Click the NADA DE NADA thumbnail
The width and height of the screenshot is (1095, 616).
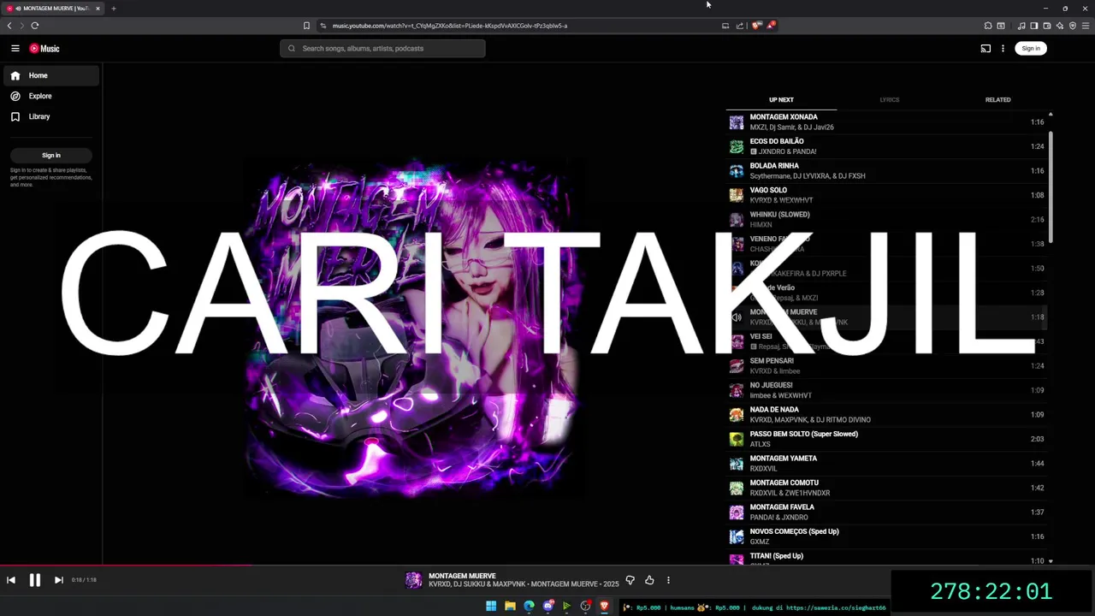tap(737, 415)
